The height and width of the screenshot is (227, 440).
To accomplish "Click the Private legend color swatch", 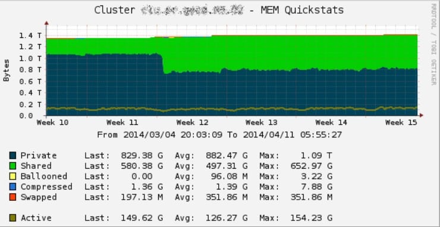I will (12, 156).
